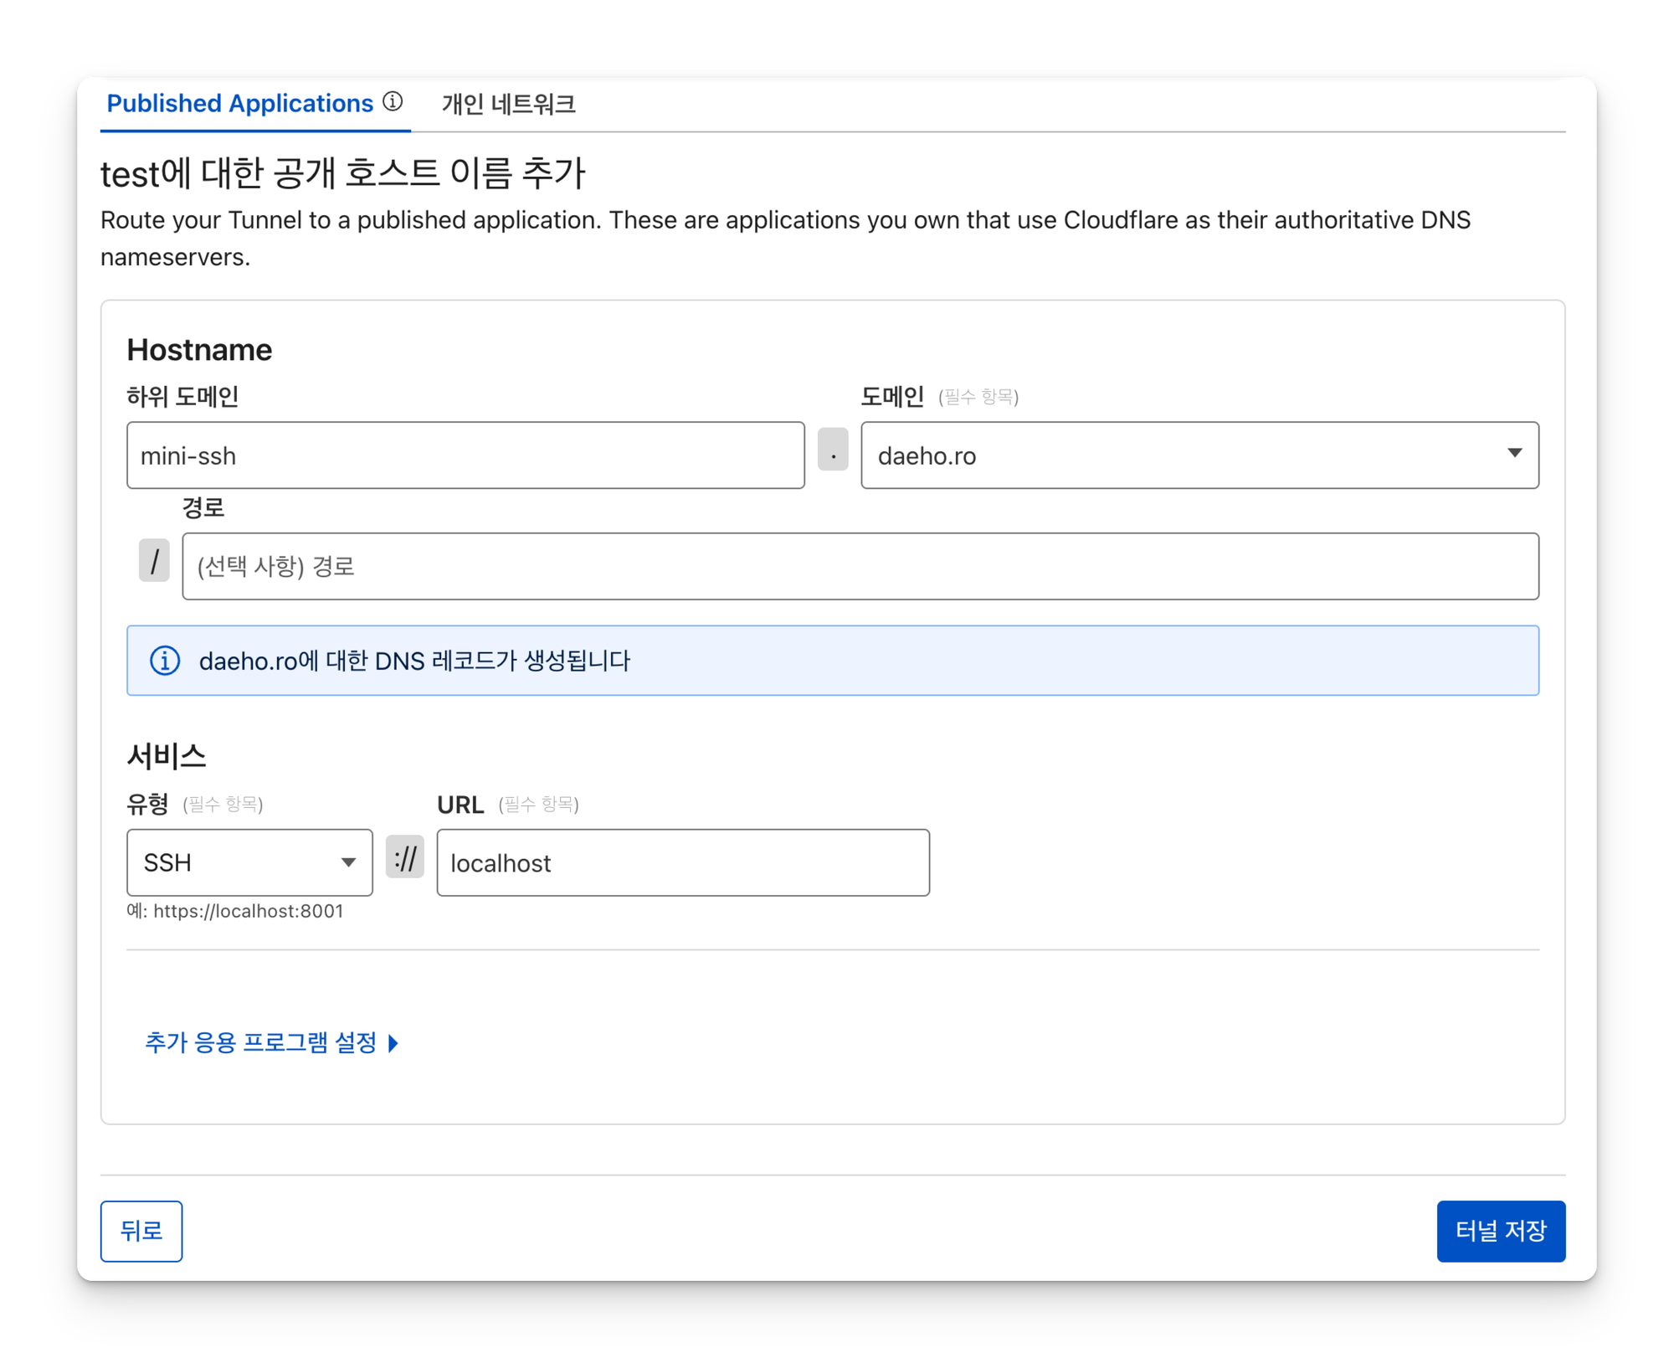Click the slash prefix before path field

pyautogui.click(x=154, y=561)
